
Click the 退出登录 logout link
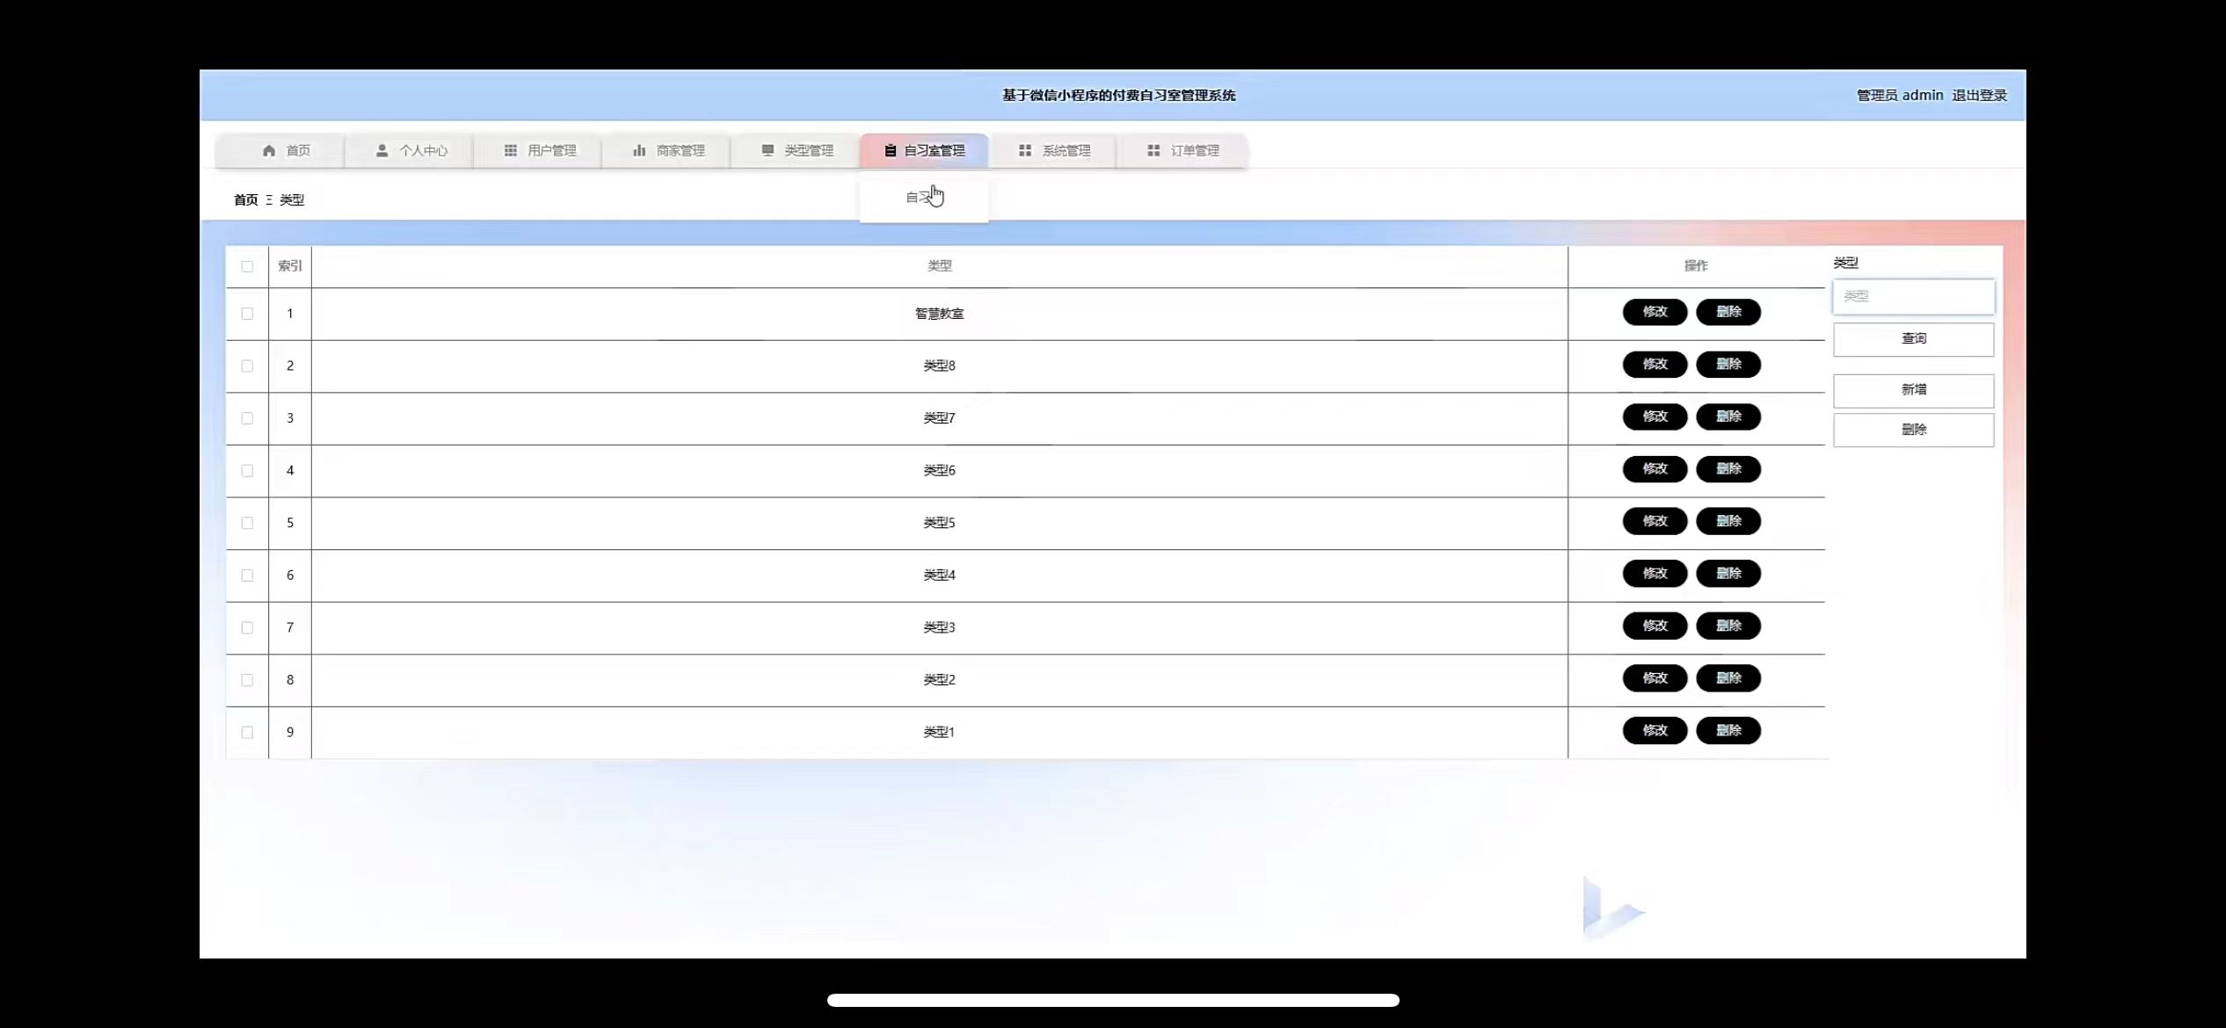tap(1979, 95)
